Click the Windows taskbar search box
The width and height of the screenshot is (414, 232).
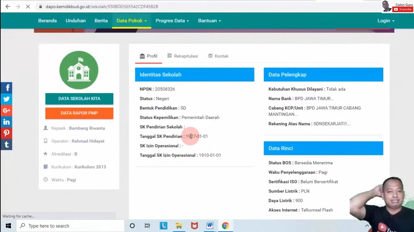tap(71, 226)
